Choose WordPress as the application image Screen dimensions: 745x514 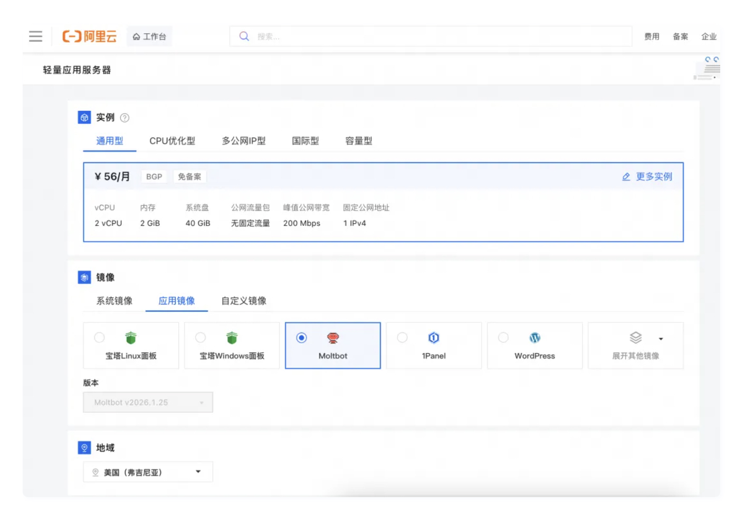[x=534, y=346]
